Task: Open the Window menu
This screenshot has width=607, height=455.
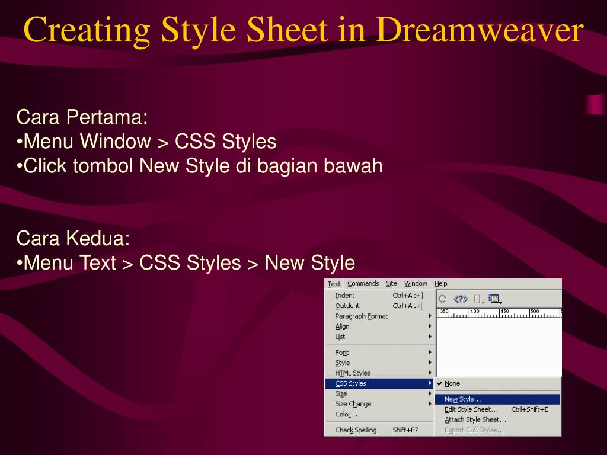Action: 416,284
